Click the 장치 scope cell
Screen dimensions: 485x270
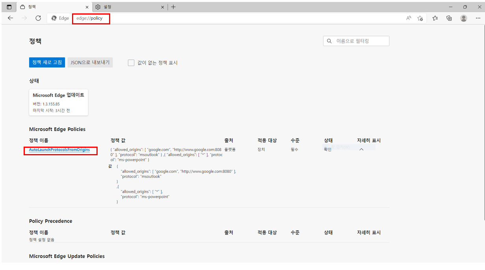(261, 149)
